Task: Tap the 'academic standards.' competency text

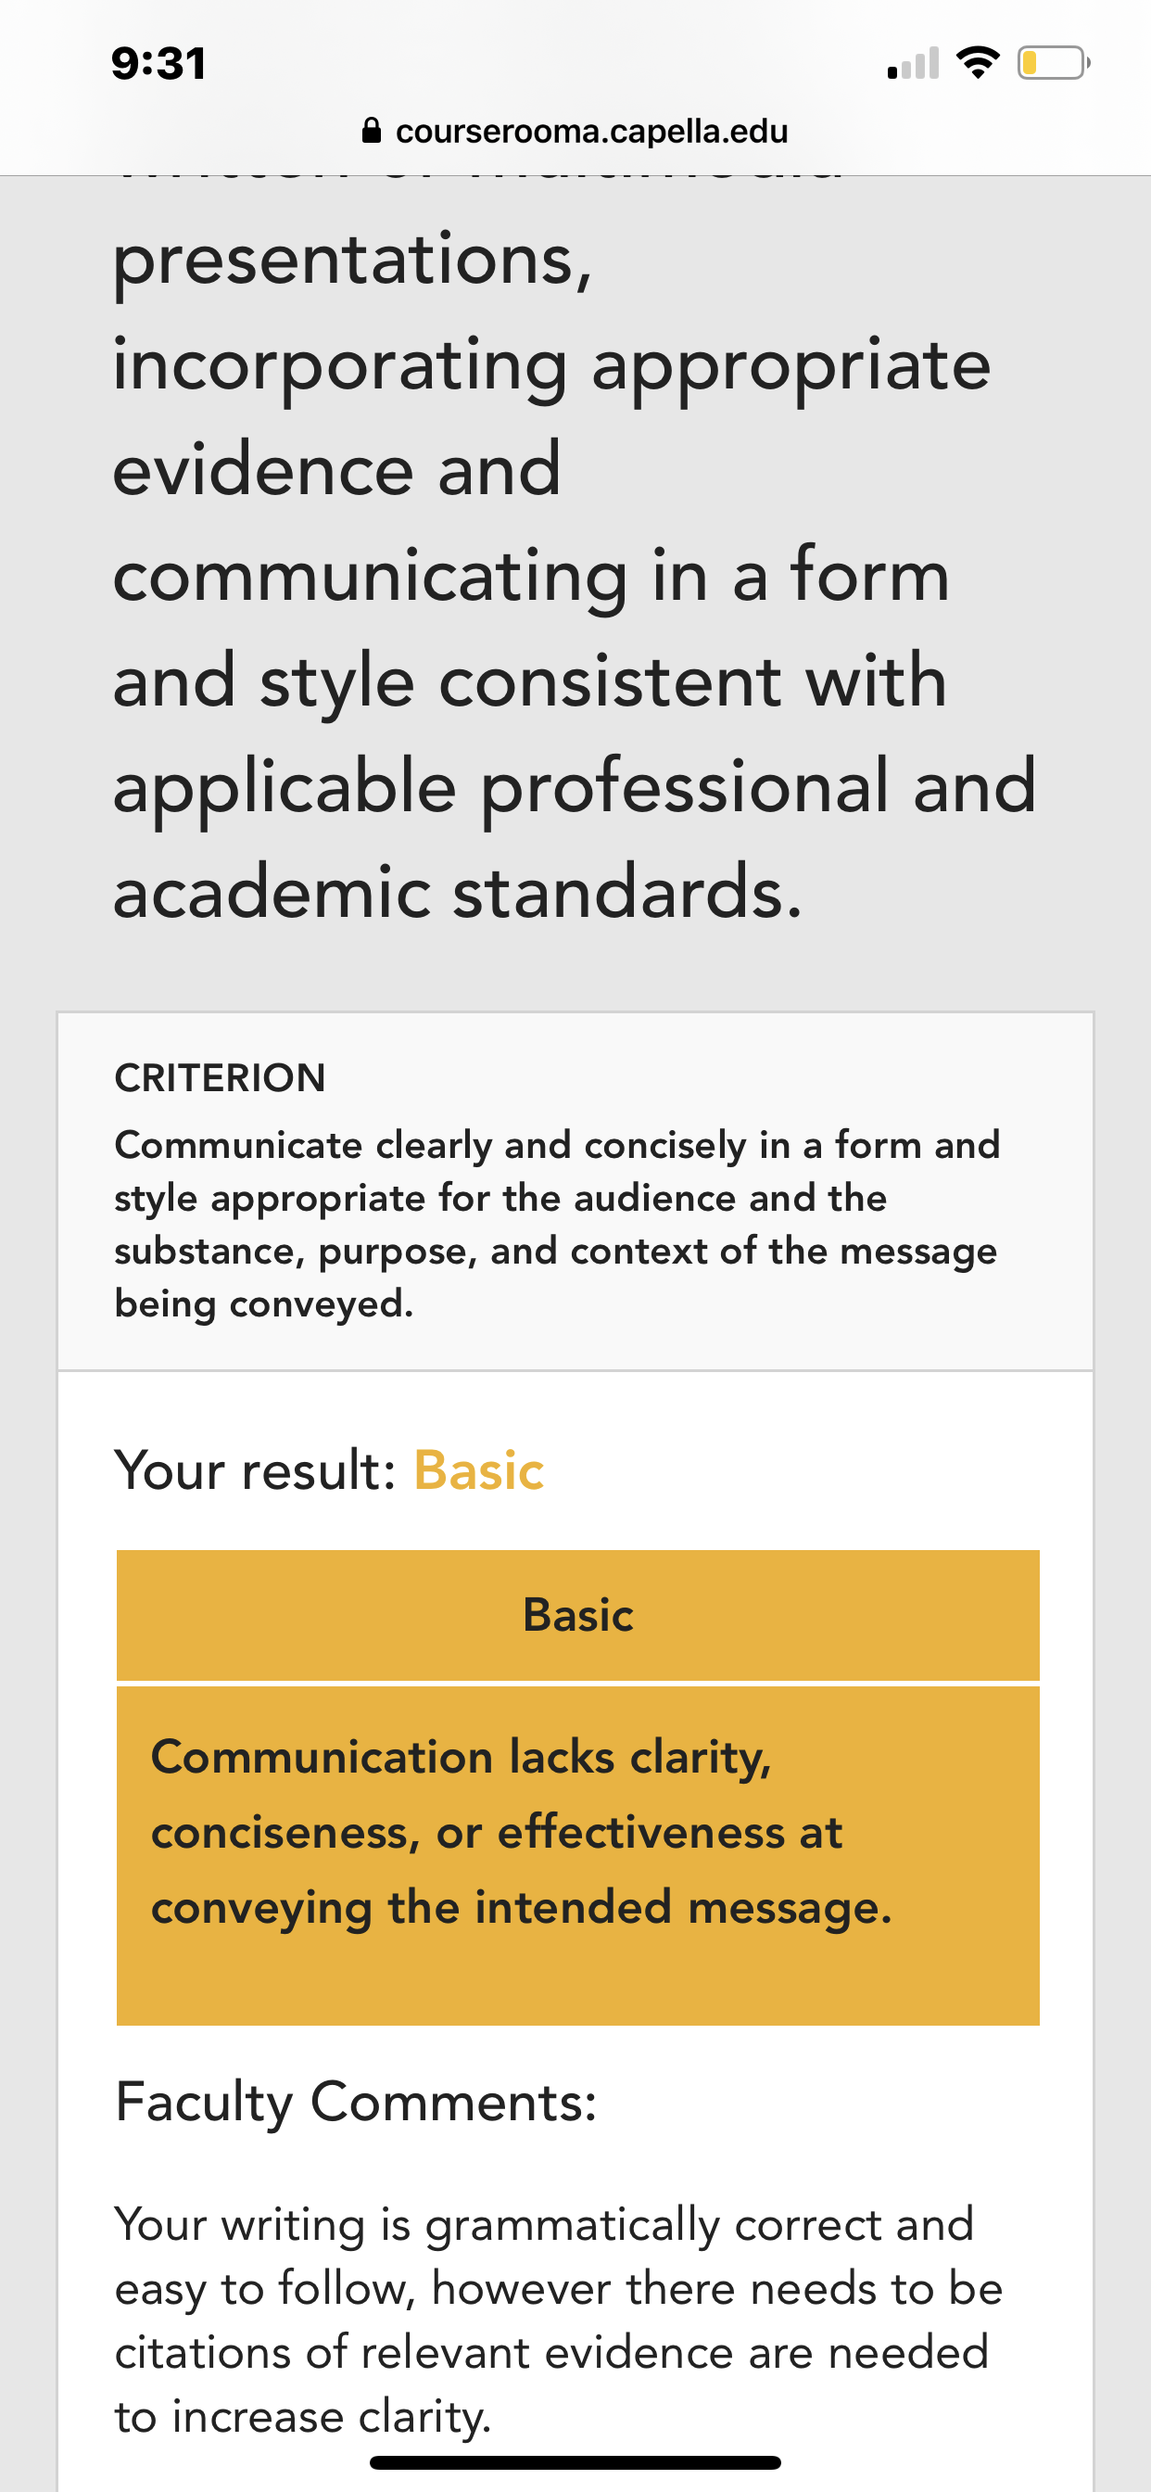Action: pyautogui.click(x=458, y=891)
